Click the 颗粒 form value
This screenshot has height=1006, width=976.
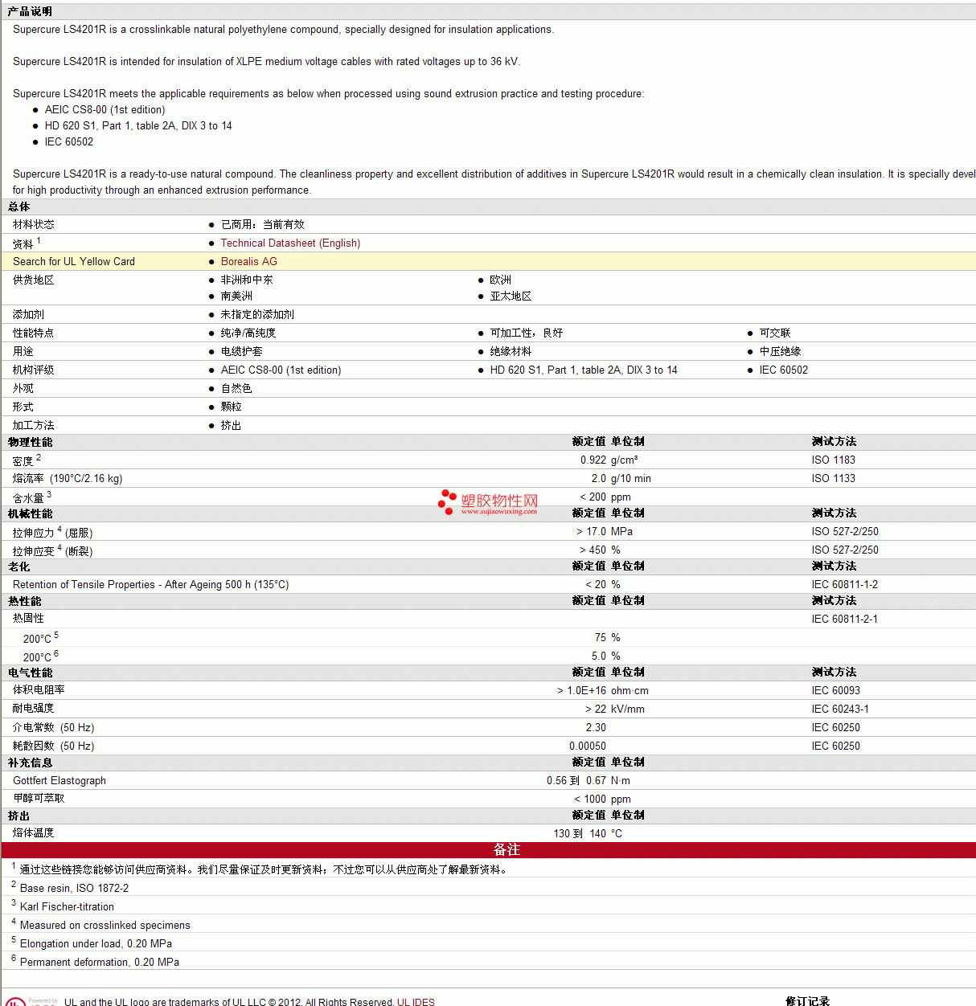coord(232,407)
